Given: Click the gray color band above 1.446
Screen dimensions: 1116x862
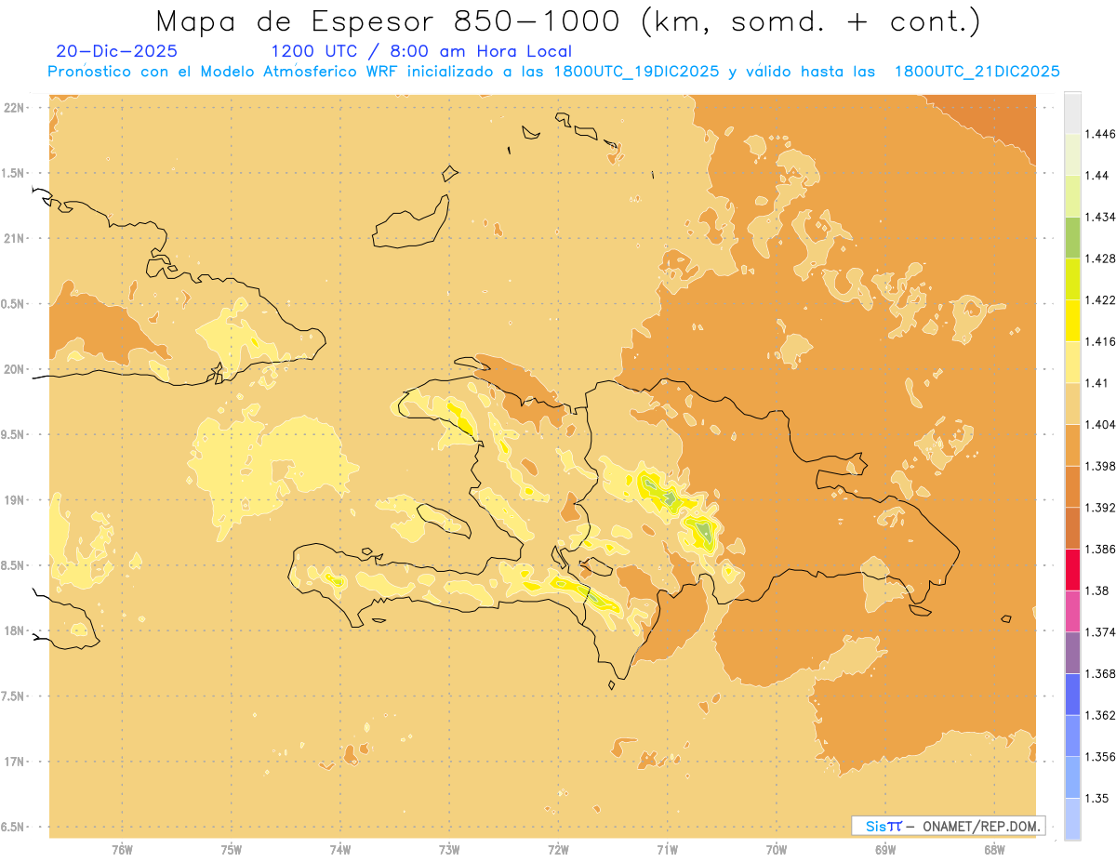Looking at the screenshot, I should pos(1072,113).
